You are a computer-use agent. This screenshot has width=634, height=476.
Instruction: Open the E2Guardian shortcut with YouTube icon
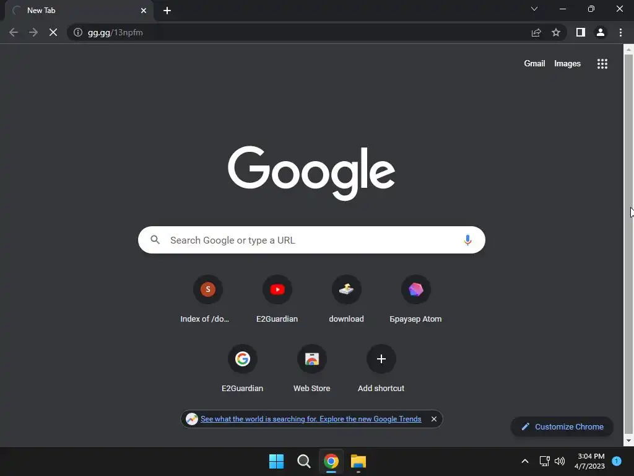tap(277, 299)
